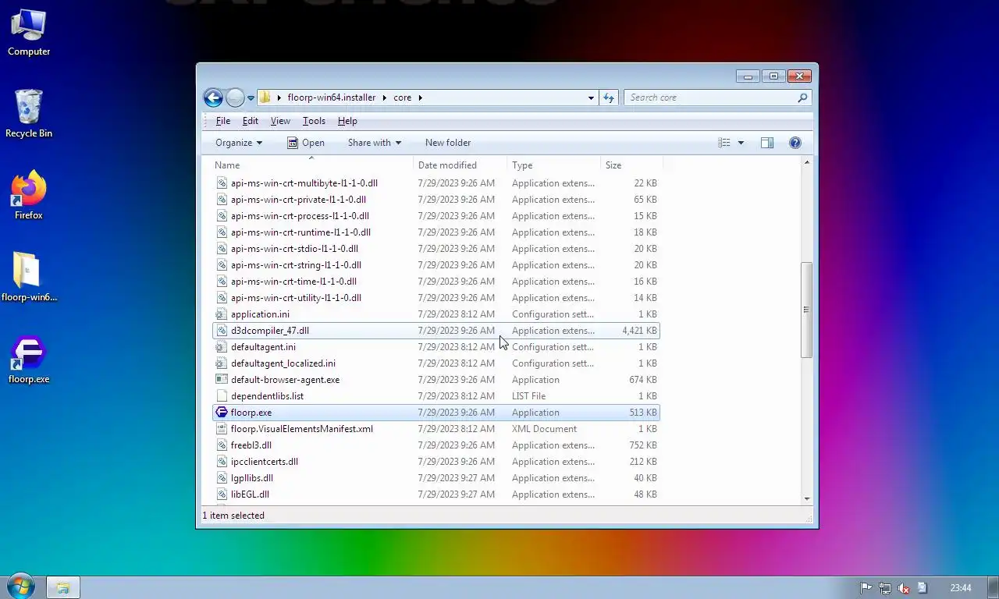Image resolution: width=999 pixels, height=599 pixels.
Task: Select ipcclientcerts.dll in the list
Action: 436,462
